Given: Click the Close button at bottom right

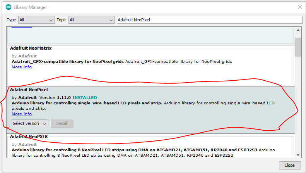Looking at the screenshot, I should pos(289,165).
